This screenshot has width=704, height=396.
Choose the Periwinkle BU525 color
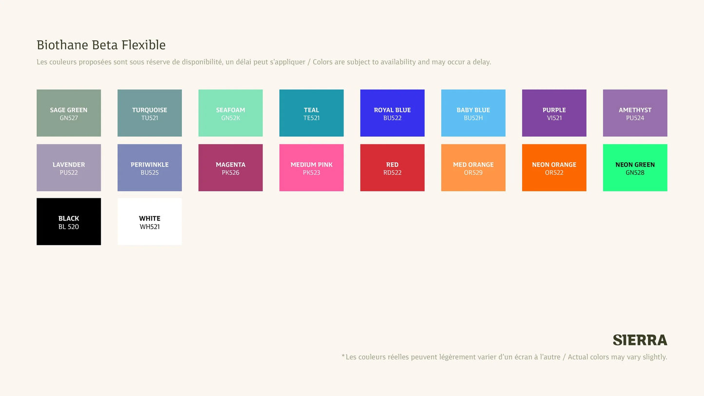[150, 168]
